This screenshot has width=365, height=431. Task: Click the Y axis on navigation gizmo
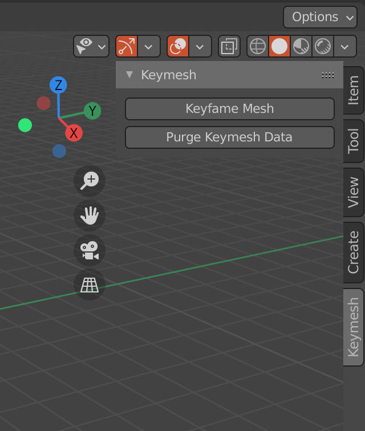92,111
